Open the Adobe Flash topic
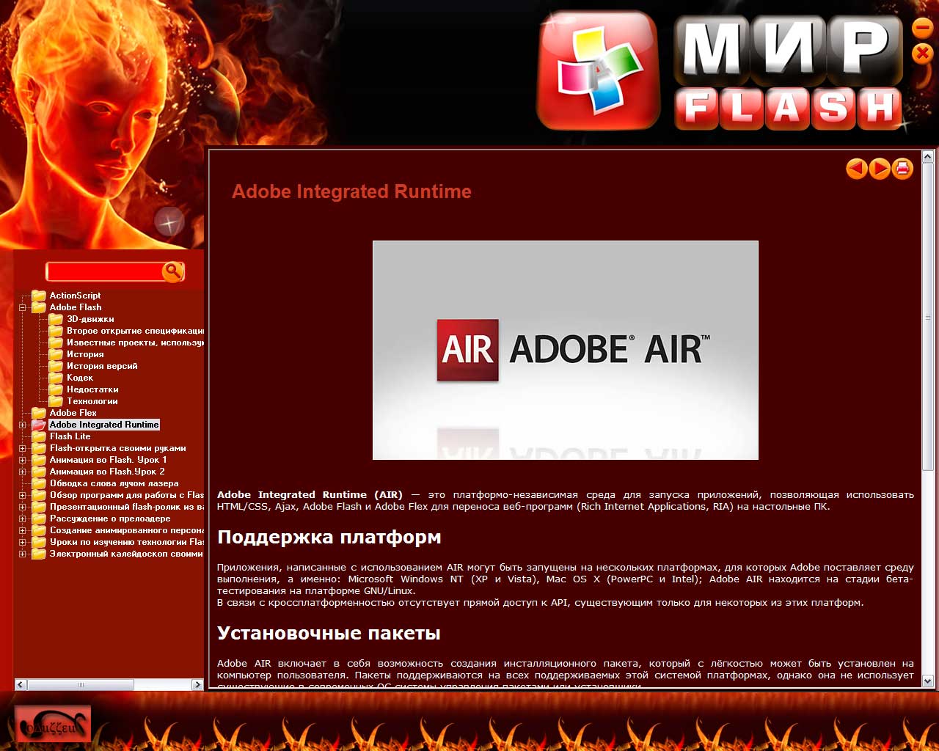This screenshot has height=751, width=939. point(76,307)
